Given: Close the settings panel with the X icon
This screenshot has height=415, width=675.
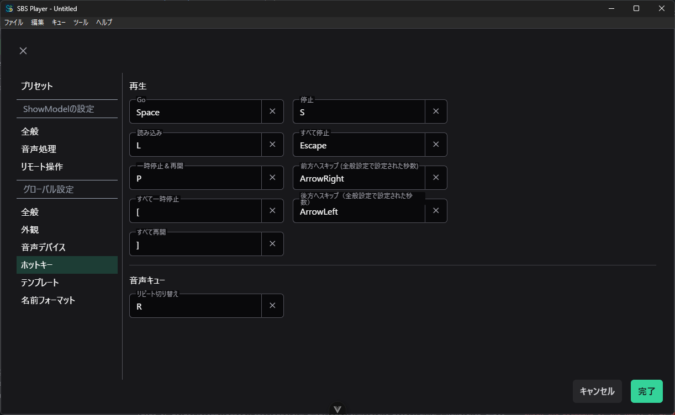Looking at the screenshot, I should point(23,51).
